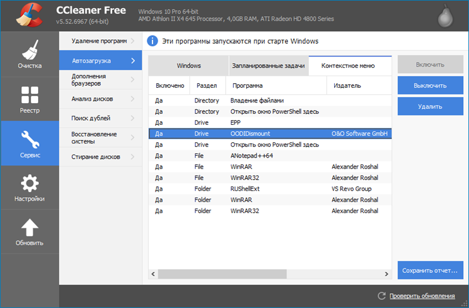469x308 pixels.
Task: Click the horizontal scrollbar thumb
Action: 222,273
